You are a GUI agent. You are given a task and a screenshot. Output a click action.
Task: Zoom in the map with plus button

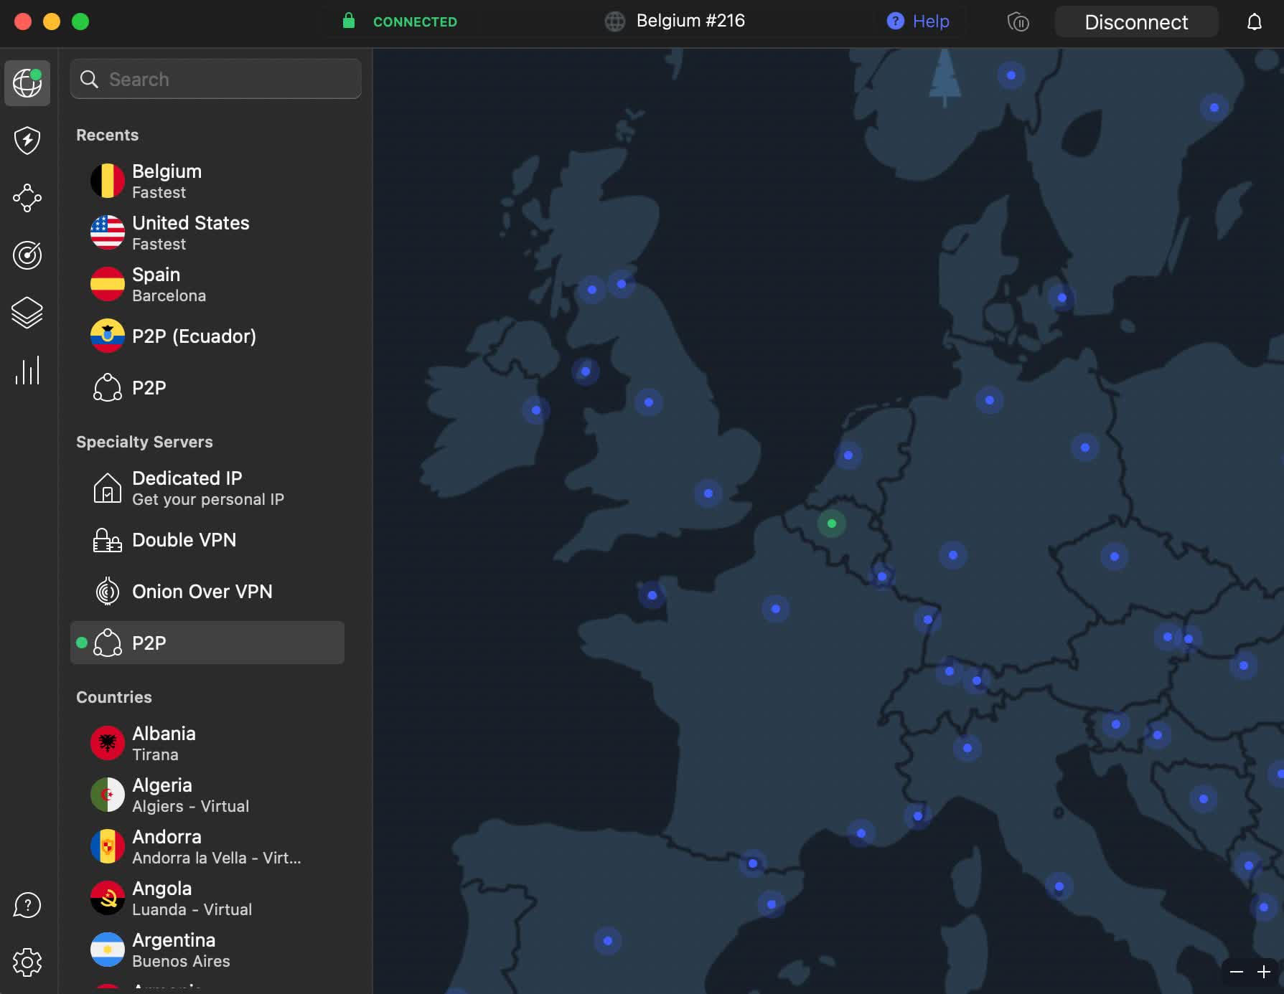pos(1264,972)
